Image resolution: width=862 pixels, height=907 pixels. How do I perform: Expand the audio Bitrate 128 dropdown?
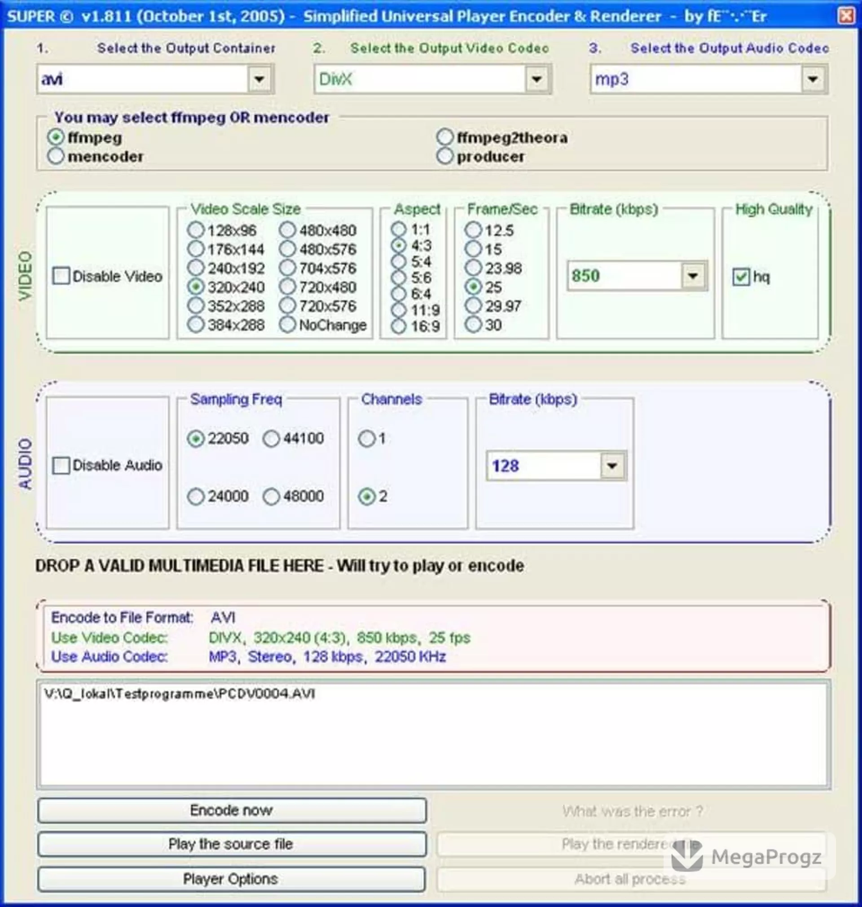(x=612, y=466)
